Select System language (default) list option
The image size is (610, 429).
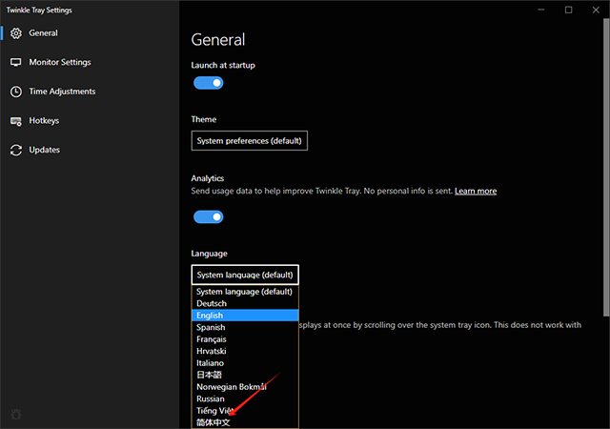coord(245,292)
